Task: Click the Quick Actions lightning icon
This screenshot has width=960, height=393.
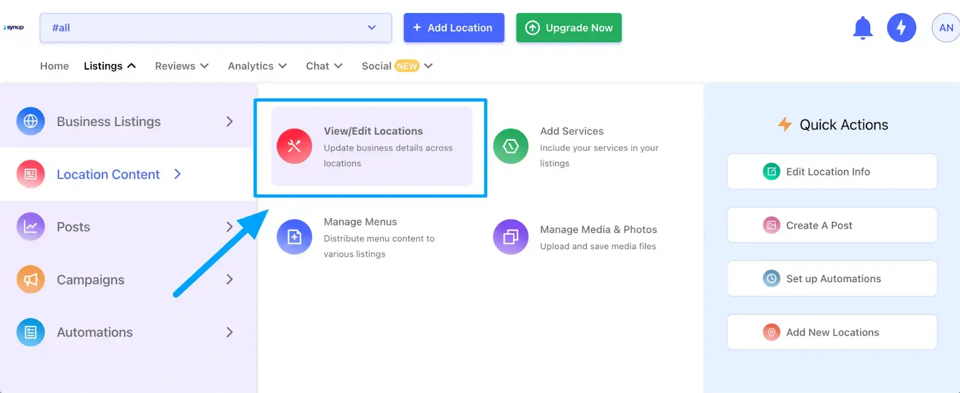Action: coord(785,125)
